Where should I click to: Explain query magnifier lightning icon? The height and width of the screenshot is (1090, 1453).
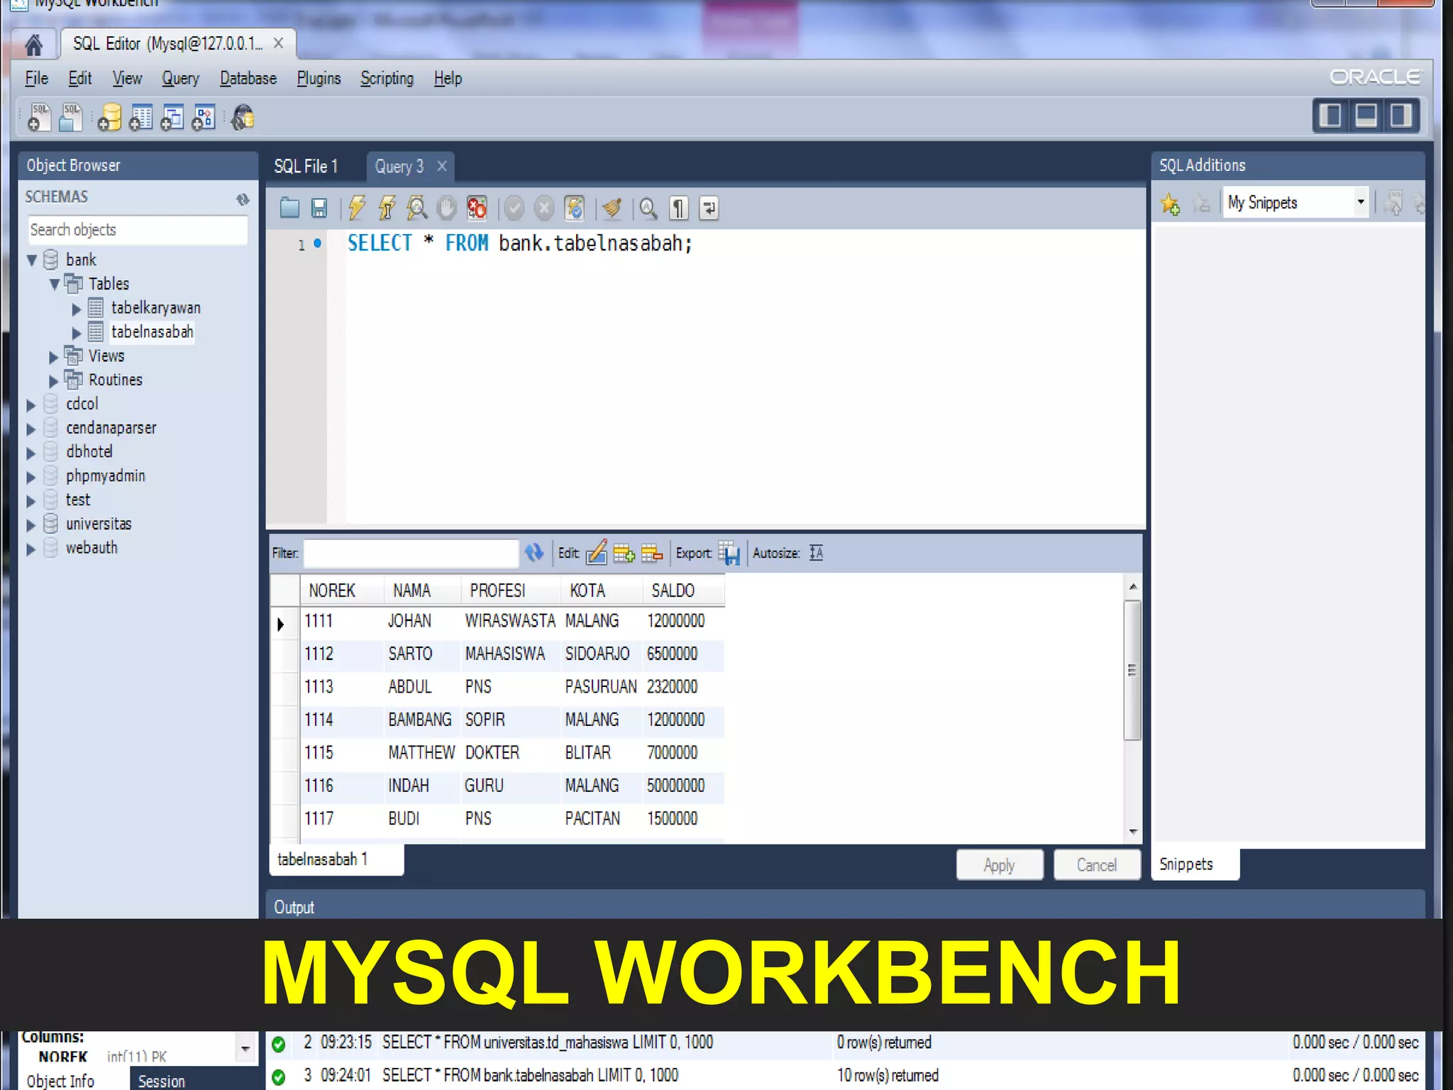pos(416,208)
